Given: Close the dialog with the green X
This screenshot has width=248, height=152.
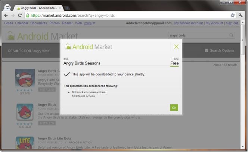Looking at the screenshot, I should 176,47.
